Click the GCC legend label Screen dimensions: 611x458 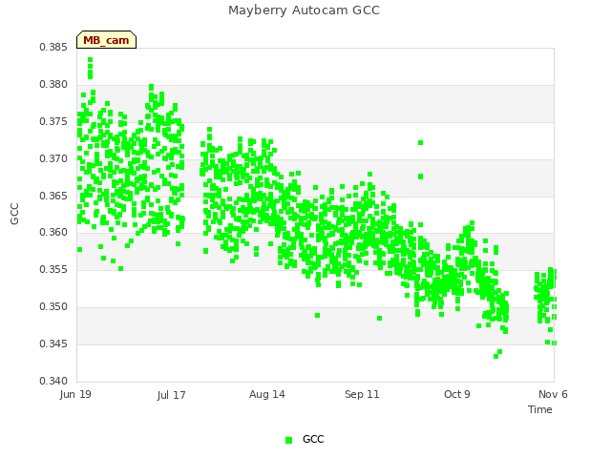tap(313, 439)
